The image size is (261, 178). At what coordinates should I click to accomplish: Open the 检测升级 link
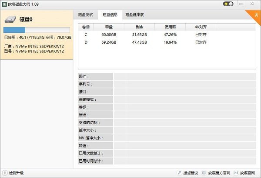tap(17, 173)
